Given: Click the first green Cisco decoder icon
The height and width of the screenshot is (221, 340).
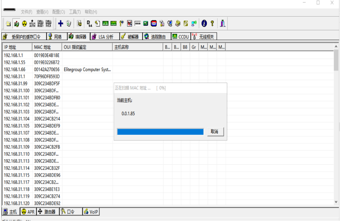Looking at the screenshot, I should pos(105,23).
